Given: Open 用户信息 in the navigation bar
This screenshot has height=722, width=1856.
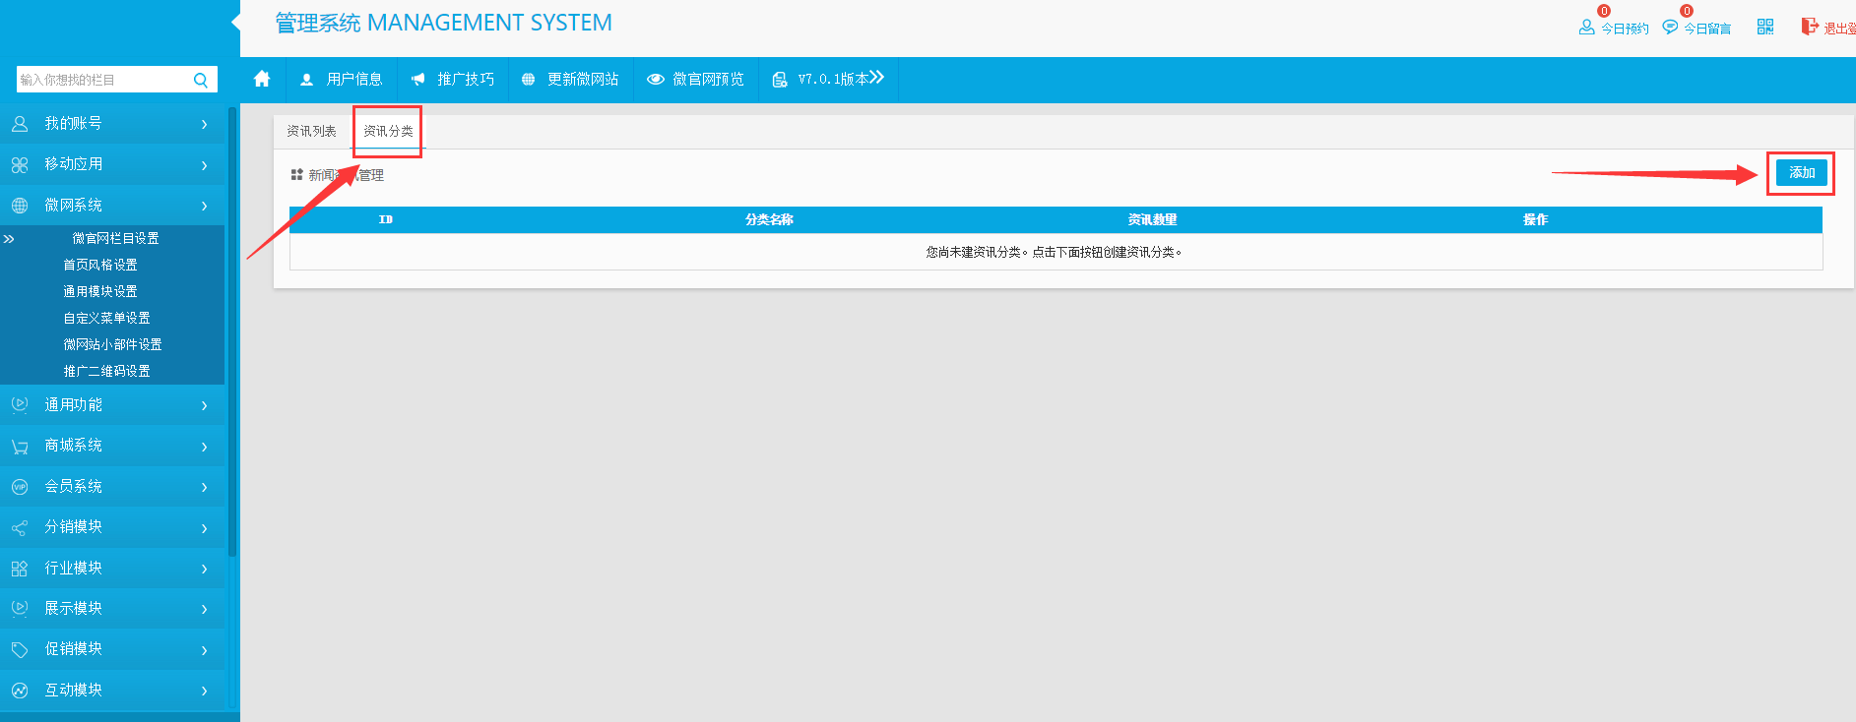Looking at the screenshot, I should [x=342, y=79].
